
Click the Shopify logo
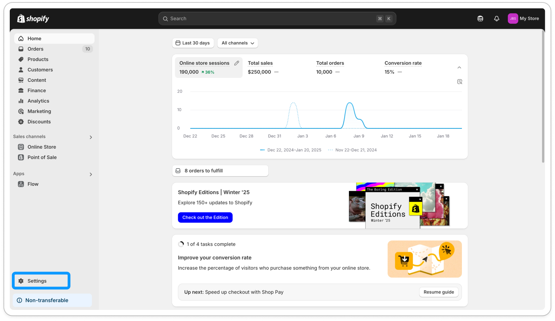click(33, 18)
